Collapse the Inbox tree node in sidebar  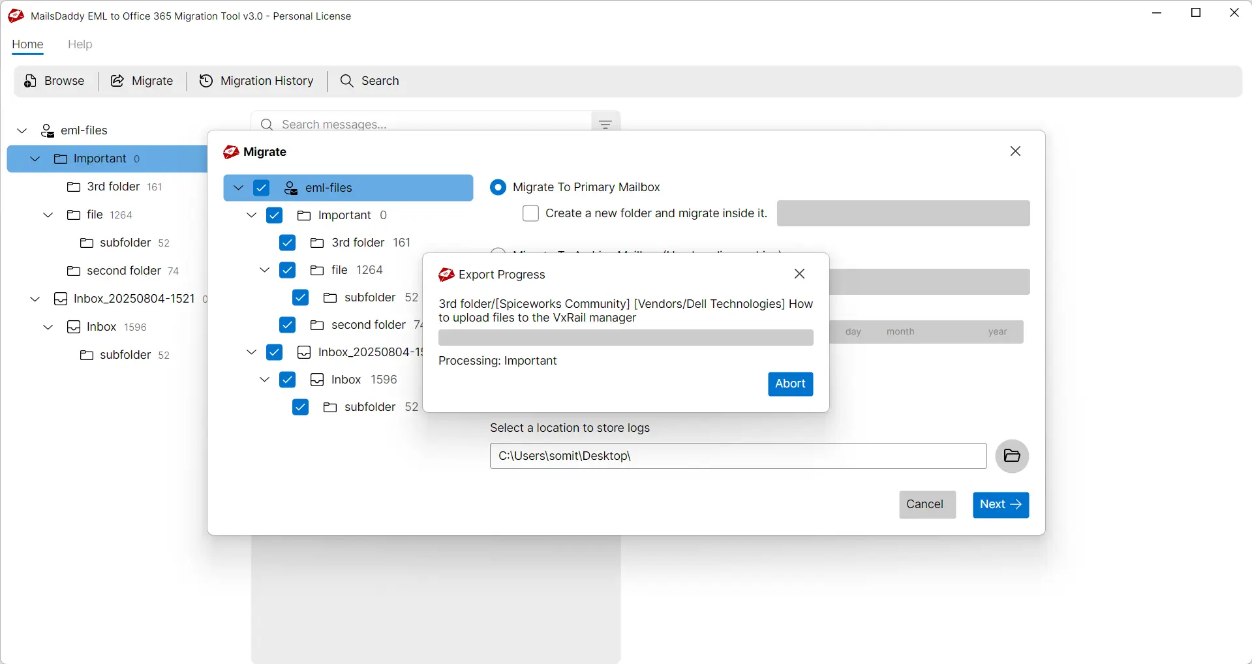(x=47, y=327)
